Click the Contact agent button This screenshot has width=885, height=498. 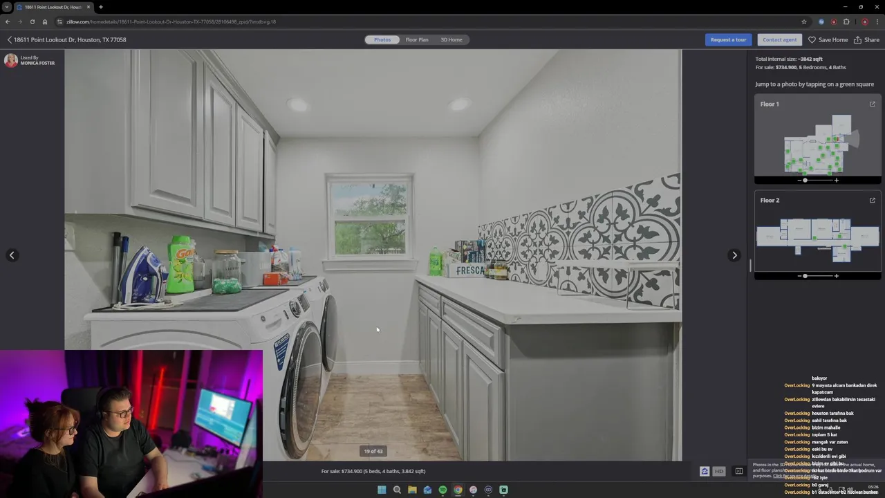779,39
